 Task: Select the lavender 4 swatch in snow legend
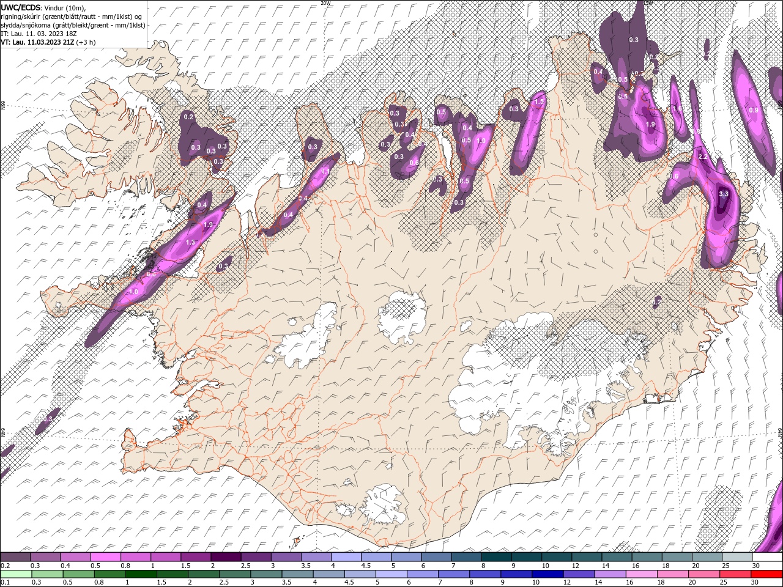pyautogui.click(x=346, y=557)
